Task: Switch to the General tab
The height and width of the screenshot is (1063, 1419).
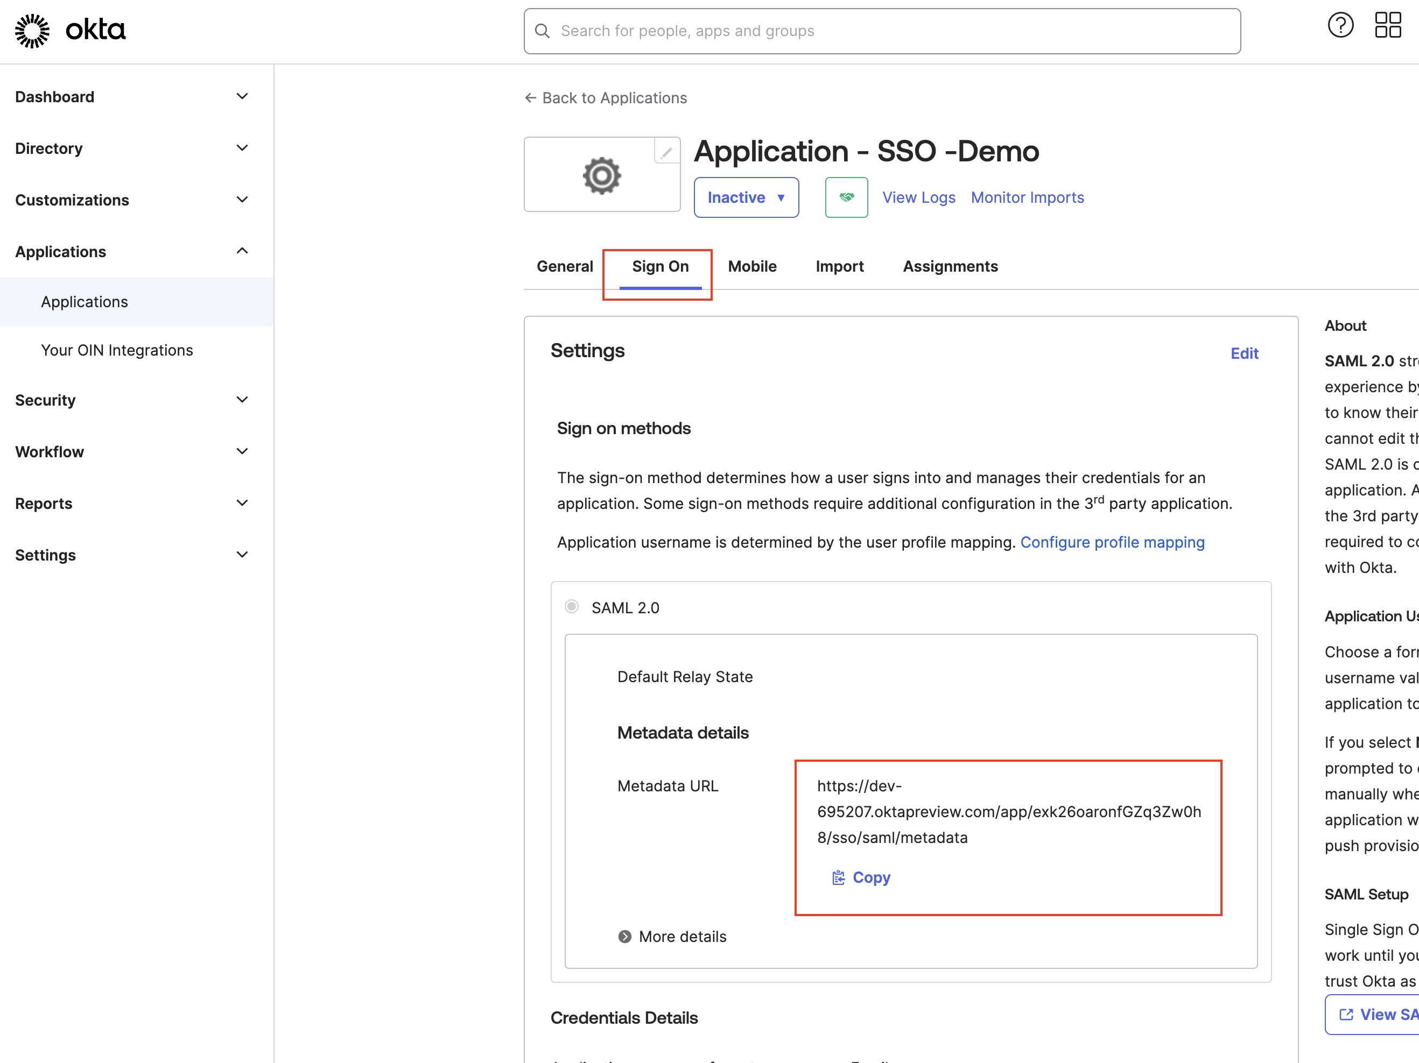Action: (x=565, y=266)
